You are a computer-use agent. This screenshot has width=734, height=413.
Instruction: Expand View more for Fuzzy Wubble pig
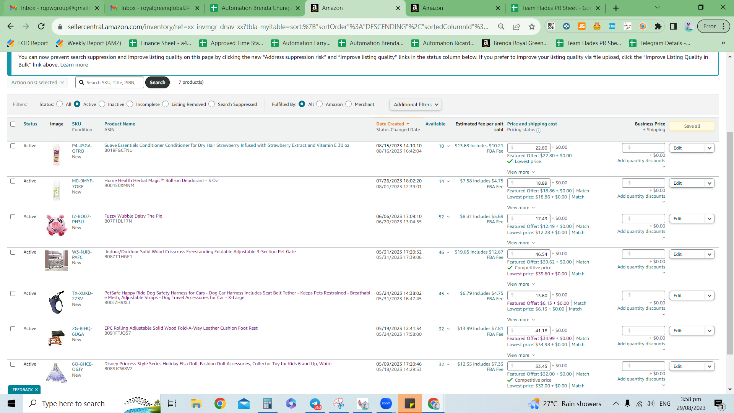pos(521,243)
